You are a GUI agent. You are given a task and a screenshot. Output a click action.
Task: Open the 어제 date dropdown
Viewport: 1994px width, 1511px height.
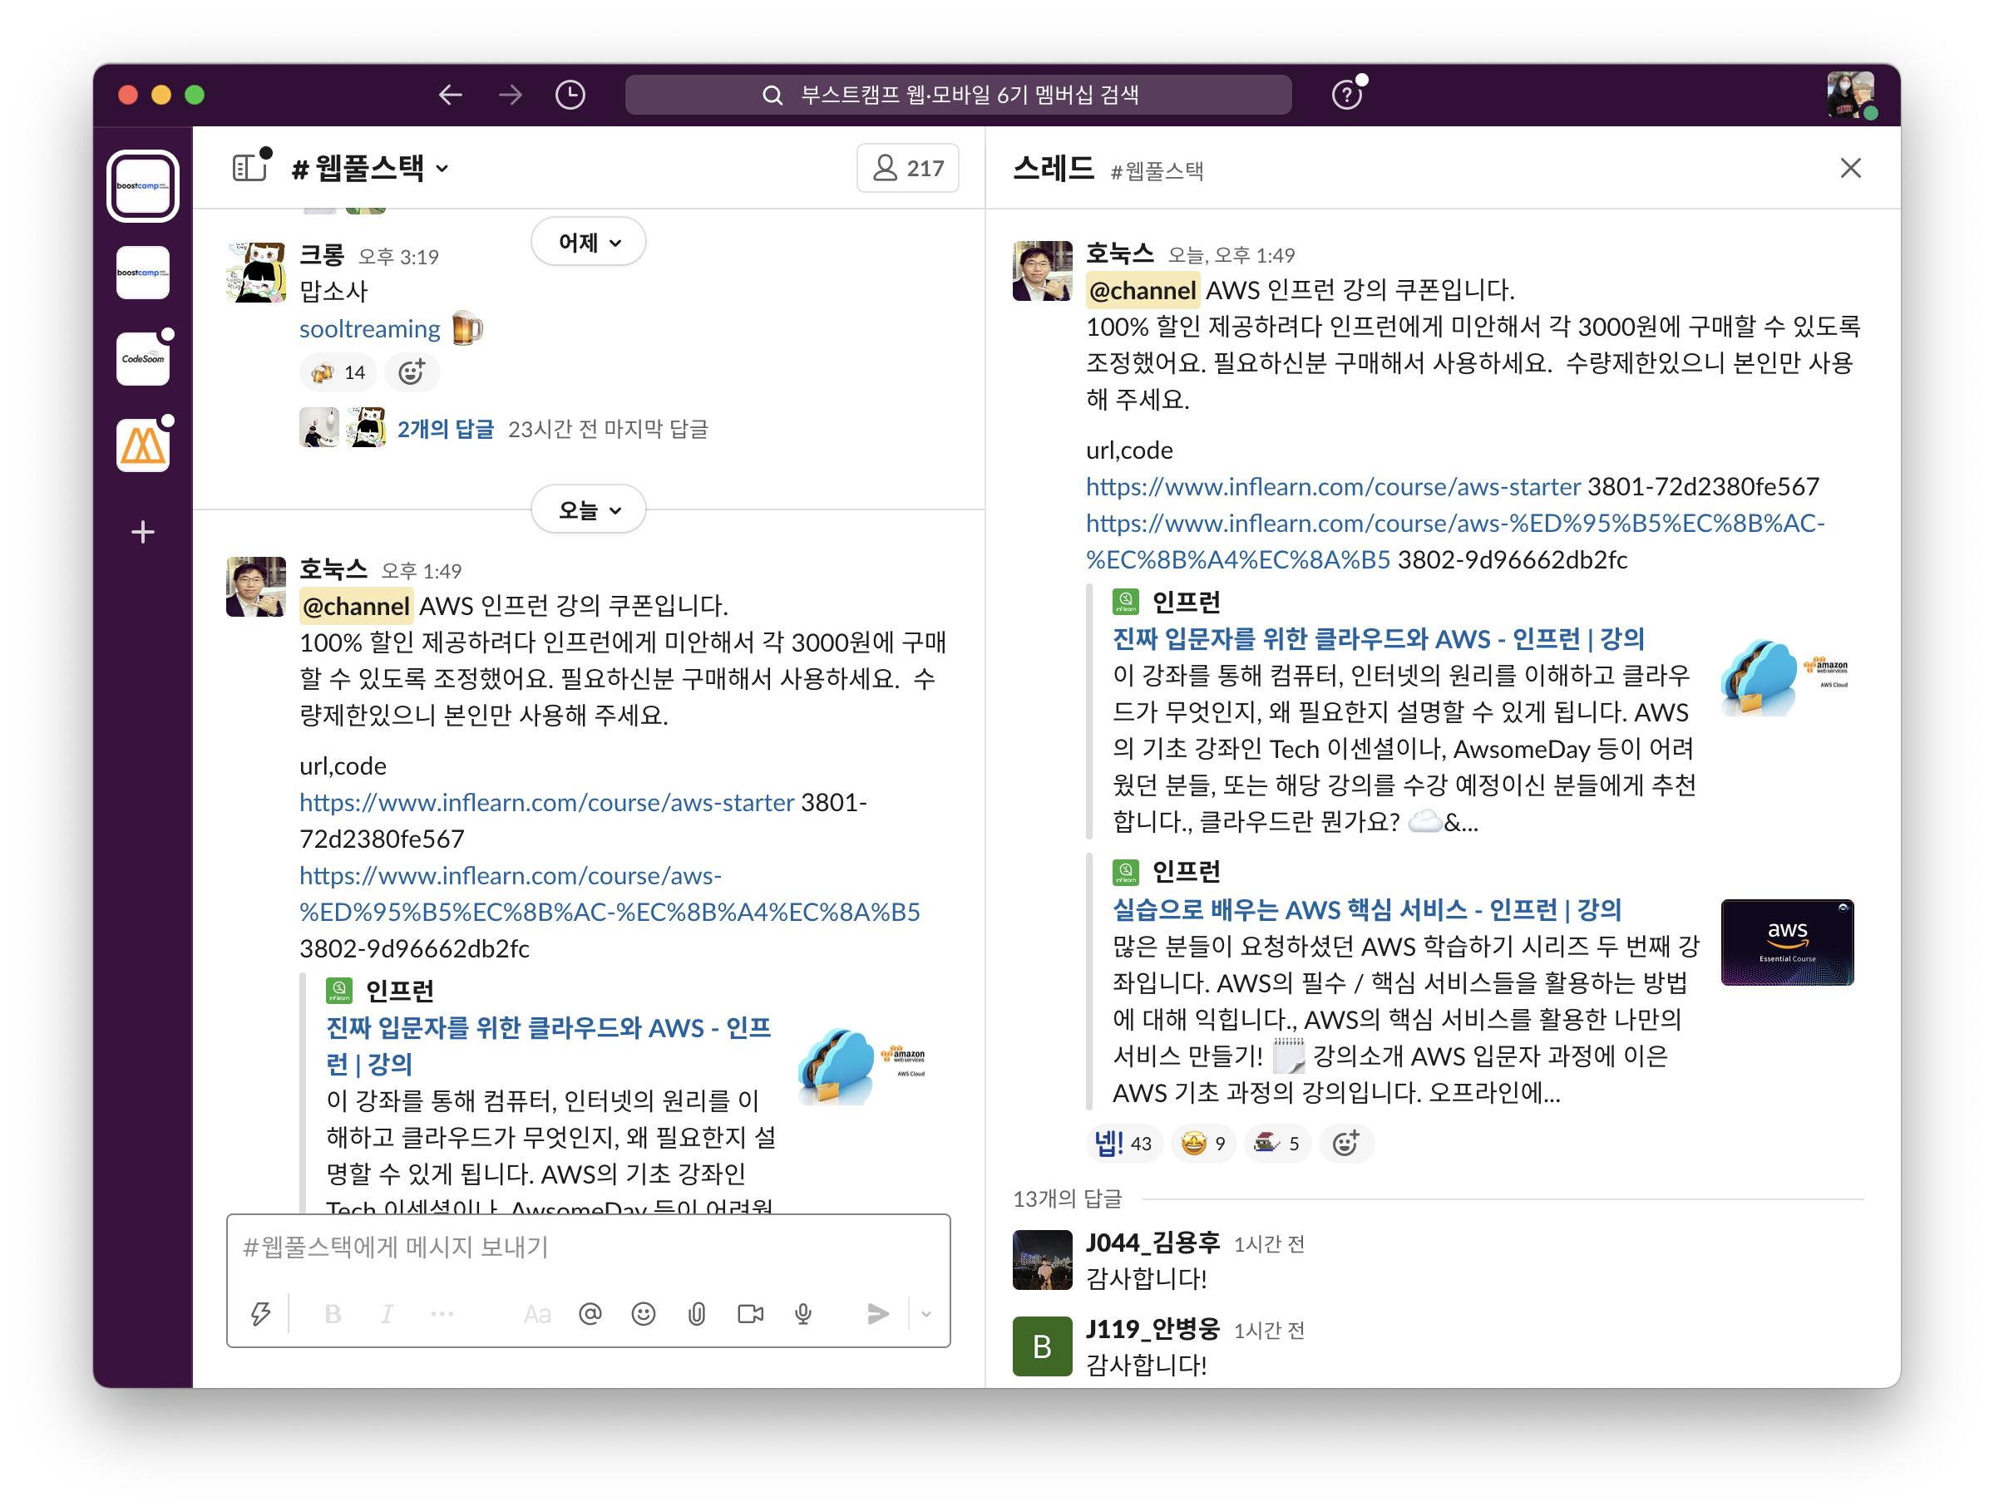pos(589,243)
